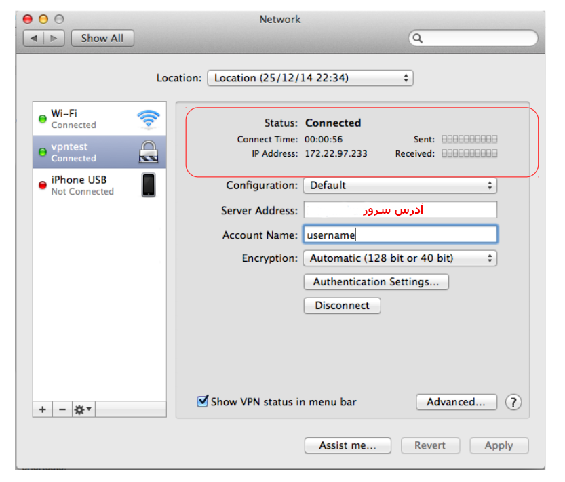Click the Disconnect button
The height and width of the screenshot is (482, 565).
click(342, 306)
